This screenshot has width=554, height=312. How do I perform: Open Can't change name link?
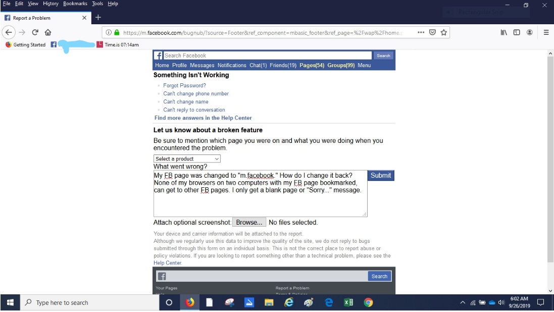(x=186, y=102)
